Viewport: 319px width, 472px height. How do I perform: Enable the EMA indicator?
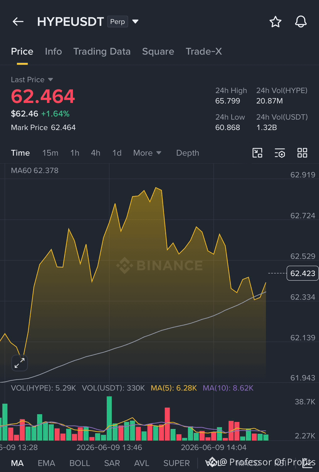(x=46, y=463)
